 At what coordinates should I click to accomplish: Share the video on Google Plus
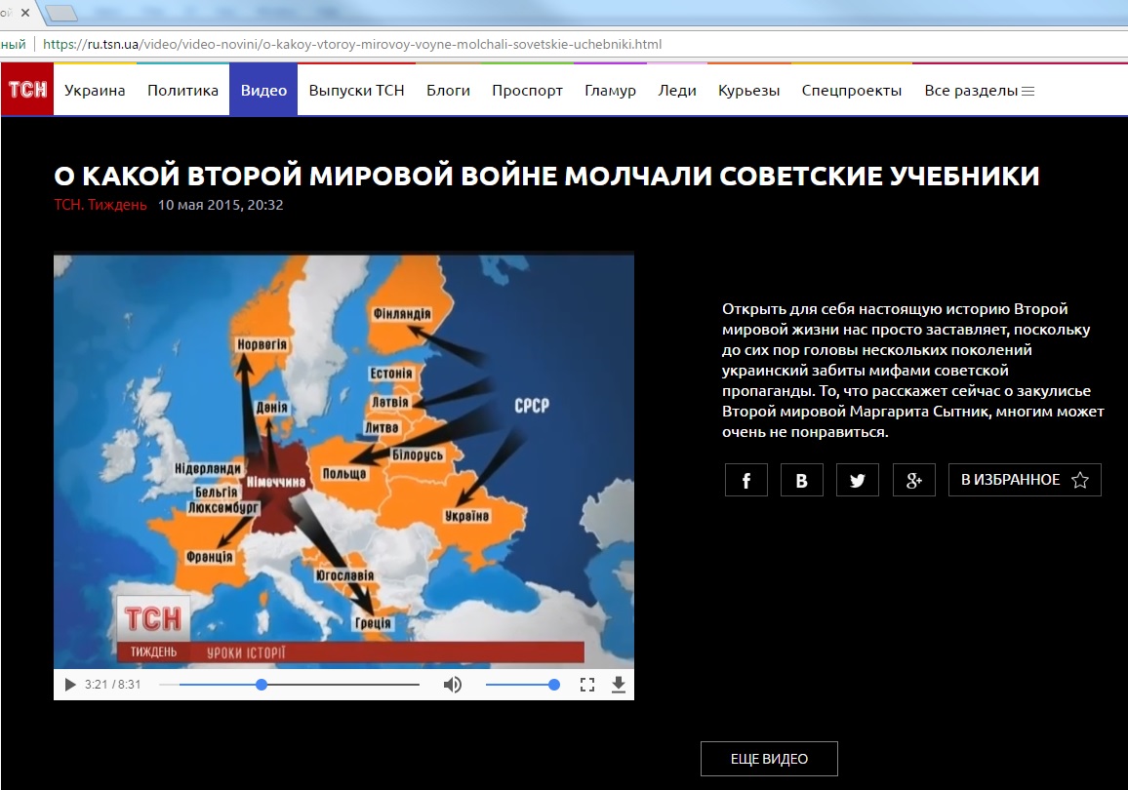coord(913,480)
